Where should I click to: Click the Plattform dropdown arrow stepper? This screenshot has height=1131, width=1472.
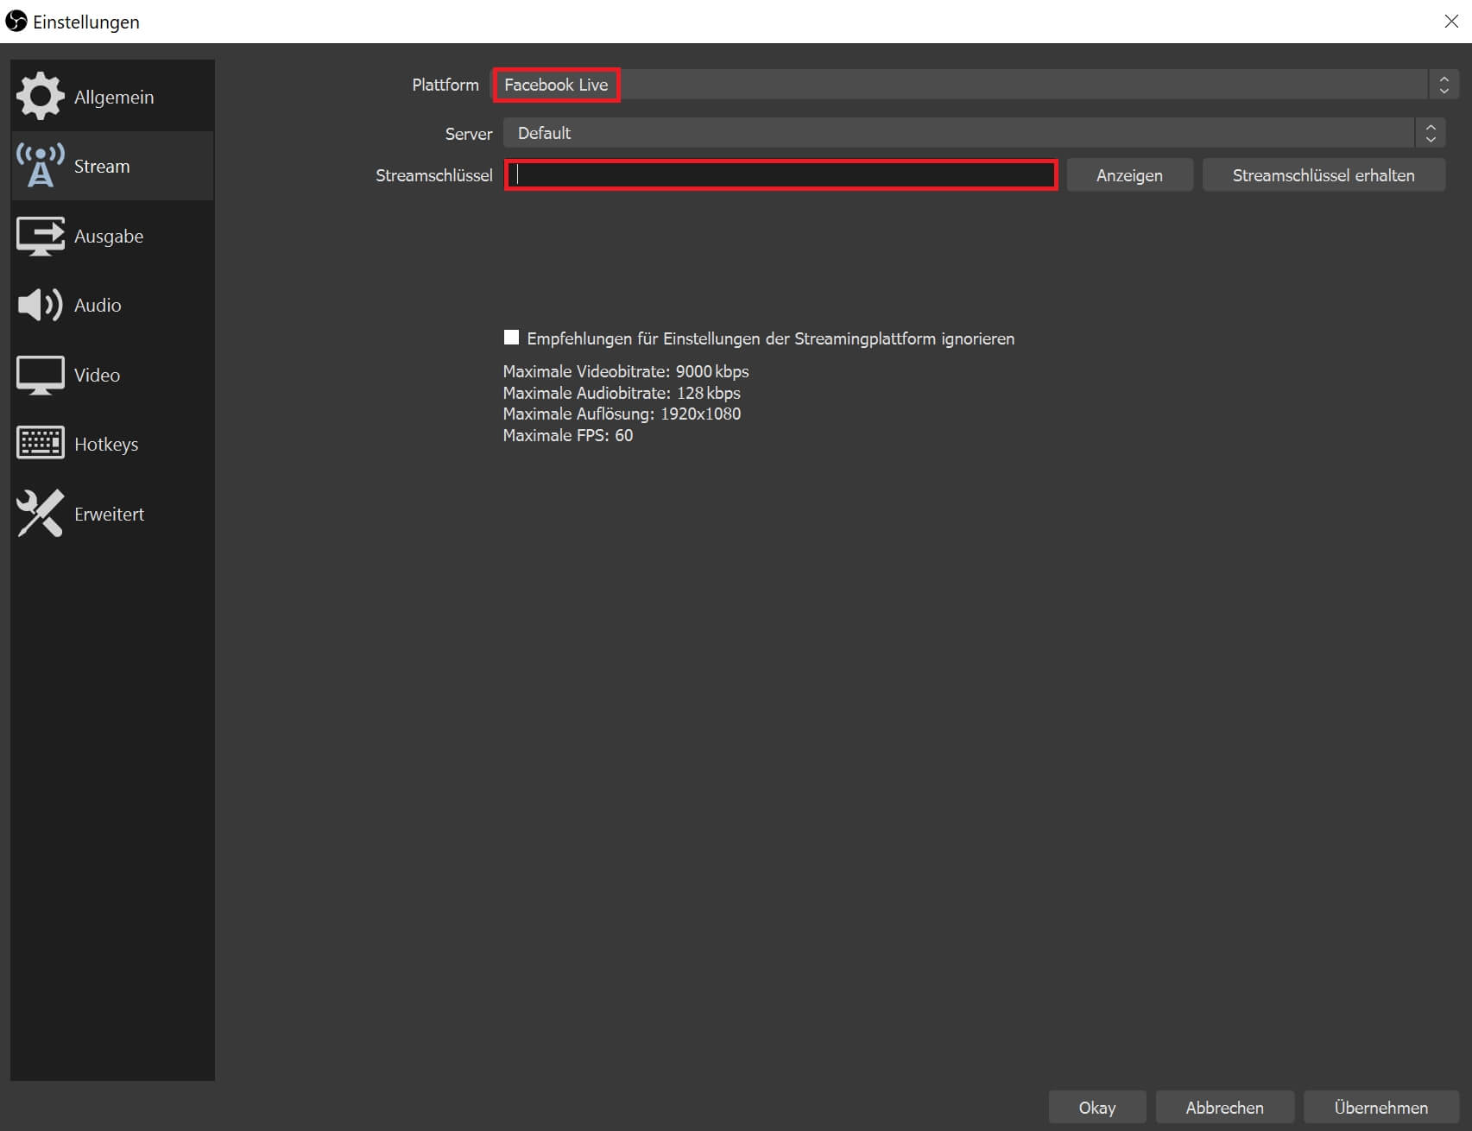pyautogui.click(x=1444, y=85)
